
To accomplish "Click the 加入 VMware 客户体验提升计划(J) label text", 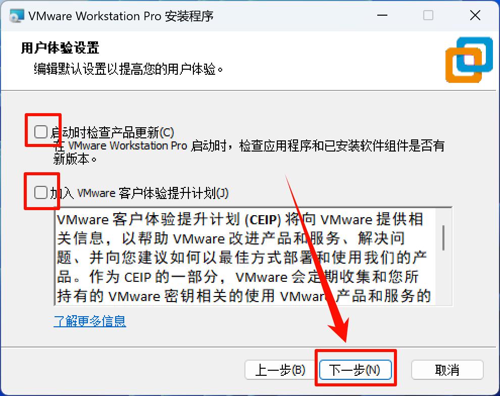I will [x=139, y=193].
